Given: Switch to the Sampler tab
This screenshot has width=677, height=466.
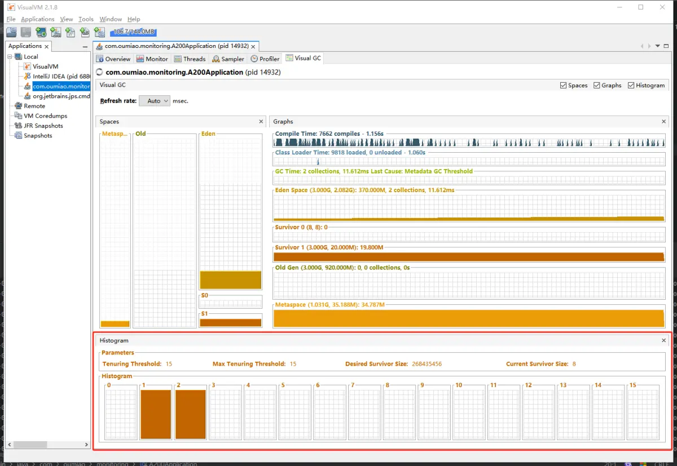Looking at the screenshot, I should [228, 59].
